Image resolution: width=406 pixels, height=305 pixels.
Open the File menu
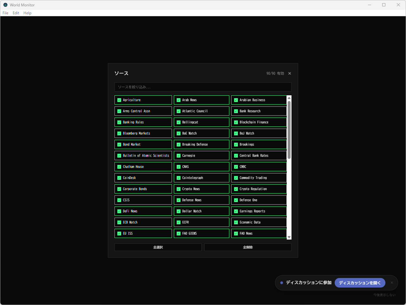click(5, 13)
